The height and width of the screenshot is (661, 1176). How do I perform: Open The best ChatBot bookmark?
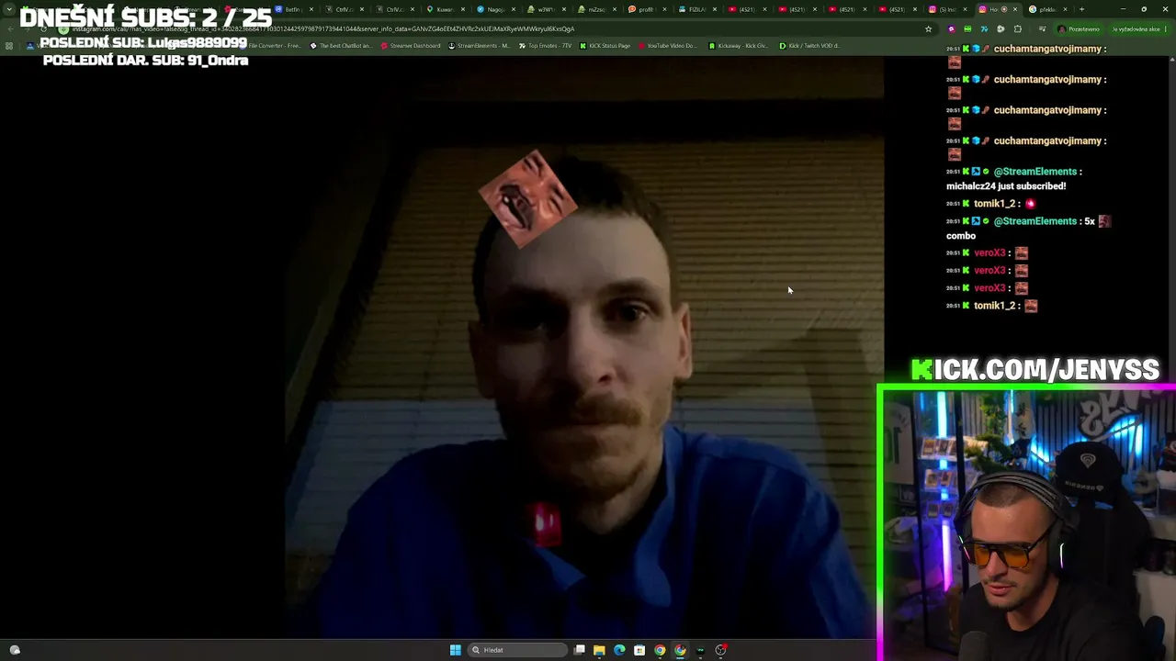coord(341,46)
